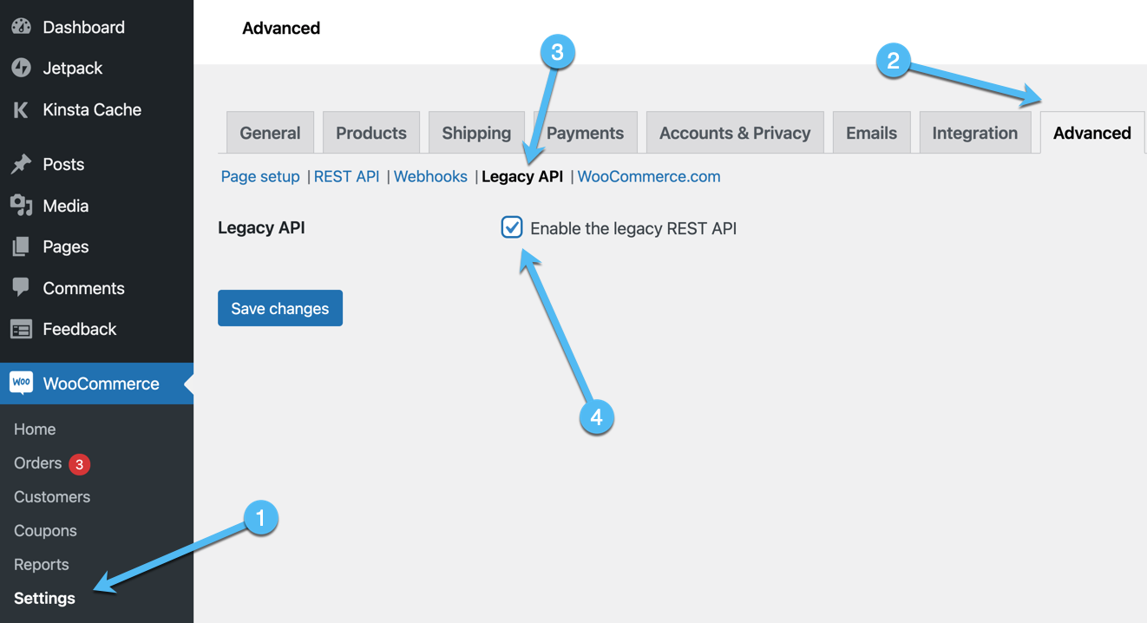Click the Jetpack icon in the sidebar

coord(21,68)
